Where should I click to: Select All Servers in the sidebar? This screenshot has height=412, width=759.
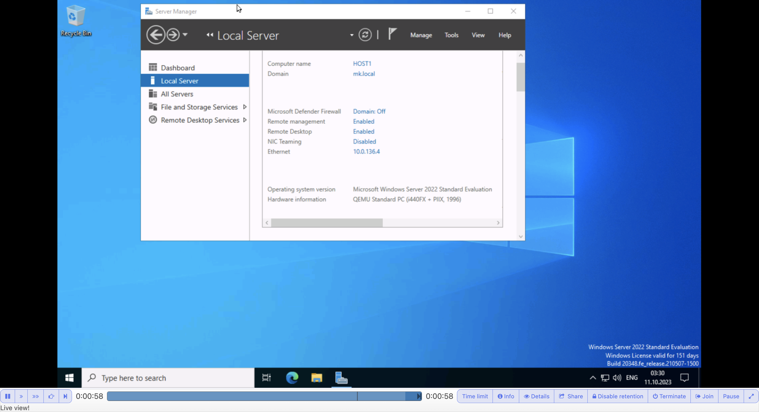click(x=177, y=93)
